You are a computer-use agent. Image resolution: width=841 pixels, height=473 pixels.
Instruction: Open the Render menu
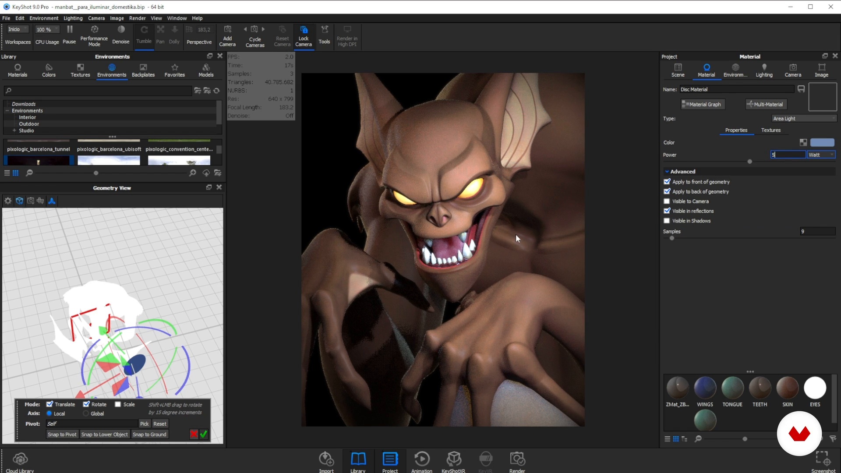[137, 18]
